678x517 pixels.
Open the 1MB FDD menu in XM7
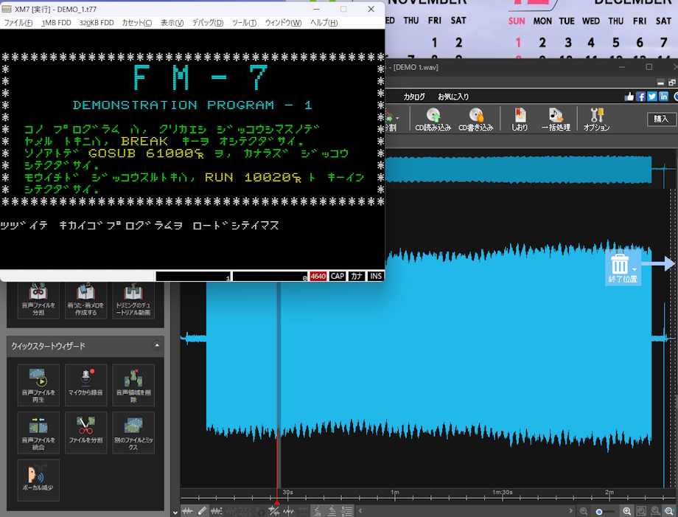pyautogui.click(x=56, y=23)
